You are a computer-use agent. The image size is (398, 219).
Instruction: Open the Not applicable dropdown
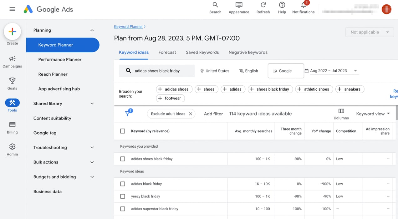point(370,32)
